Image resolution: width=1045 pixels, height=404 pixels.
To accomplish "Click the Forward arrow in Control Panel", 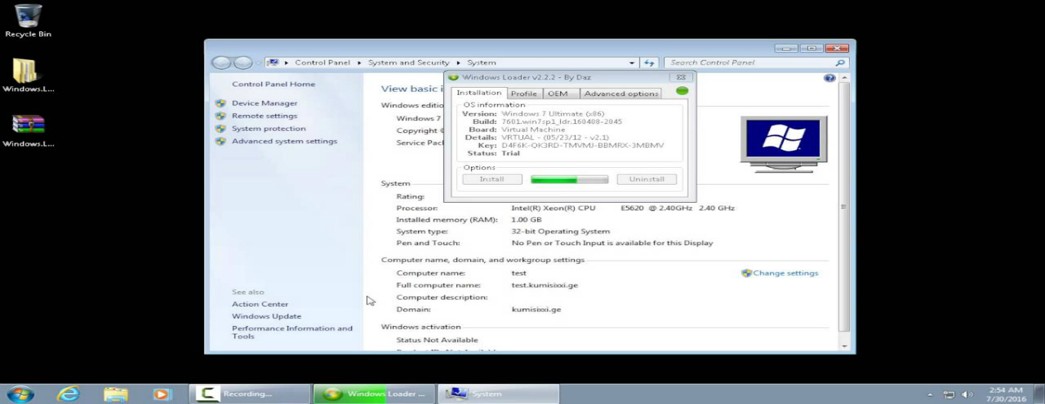I will tap(242, 63).
